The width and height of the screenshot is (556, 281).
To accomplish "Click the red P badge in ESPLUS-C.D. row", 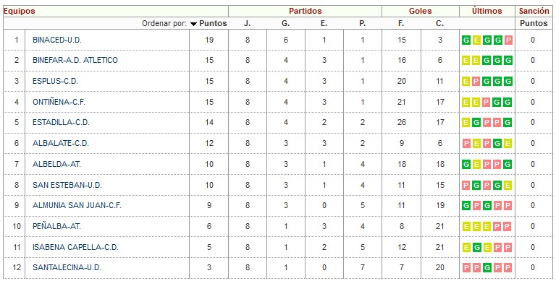I will click(476, 82).
